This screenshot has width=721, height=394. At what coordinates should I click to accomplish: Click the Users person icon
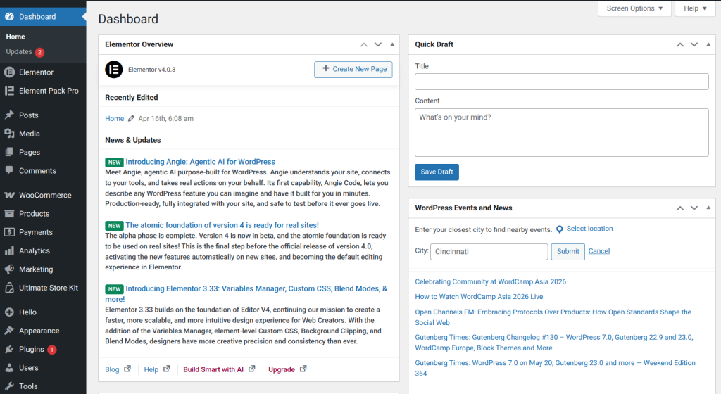tap(9, 368)
